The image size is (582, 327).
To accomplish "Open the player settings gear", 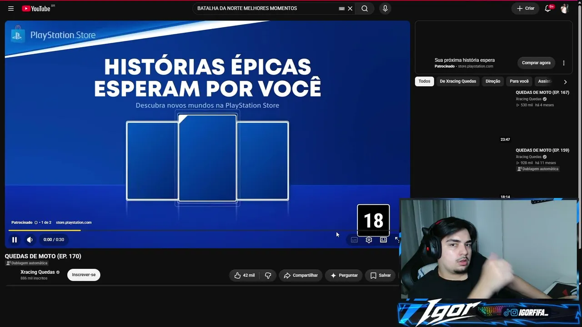I will [369, 240].
